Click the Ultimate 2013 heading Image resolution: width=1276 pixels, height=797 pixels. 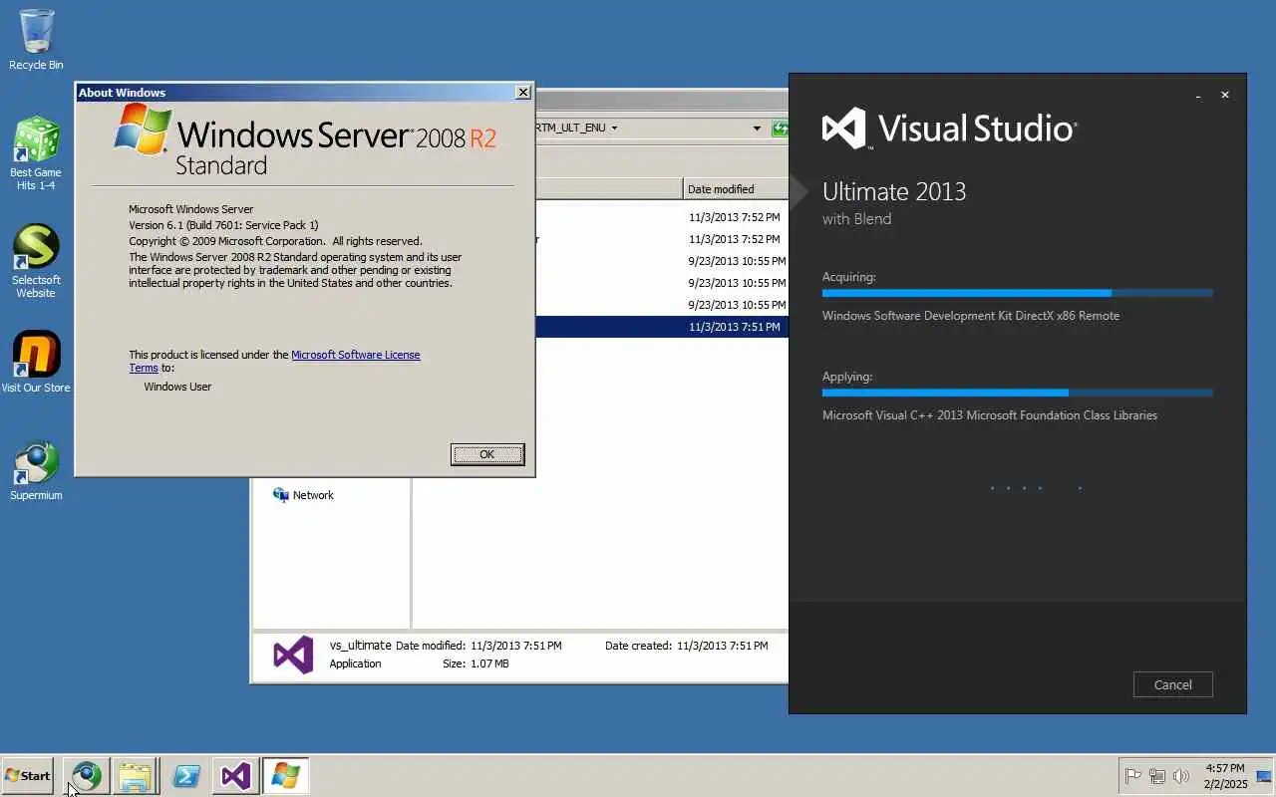click(x=894, y=191)
